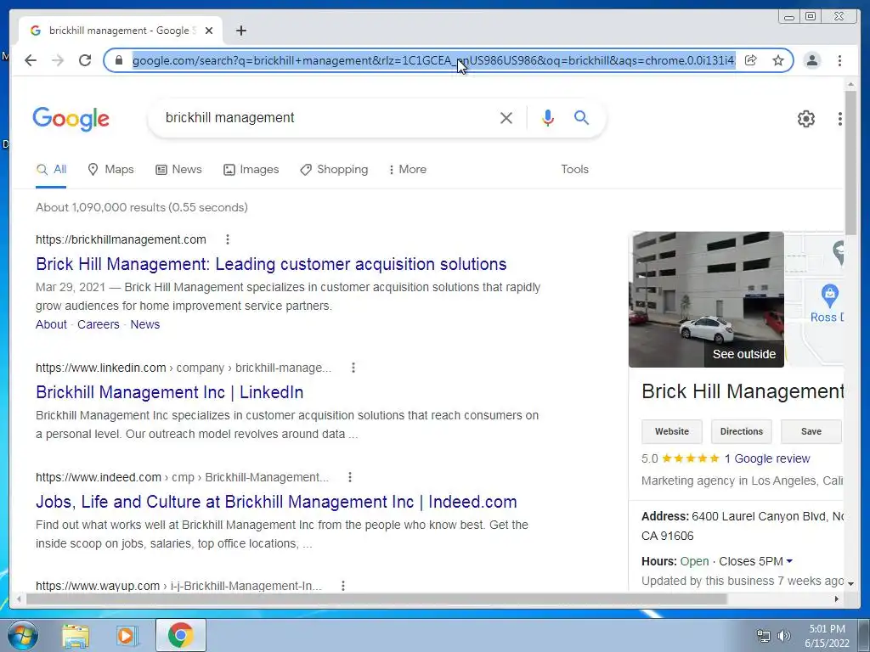
Task: Click the horizontal scrollbar thumb
Action: pyautogui.click(x=376, y=599)
